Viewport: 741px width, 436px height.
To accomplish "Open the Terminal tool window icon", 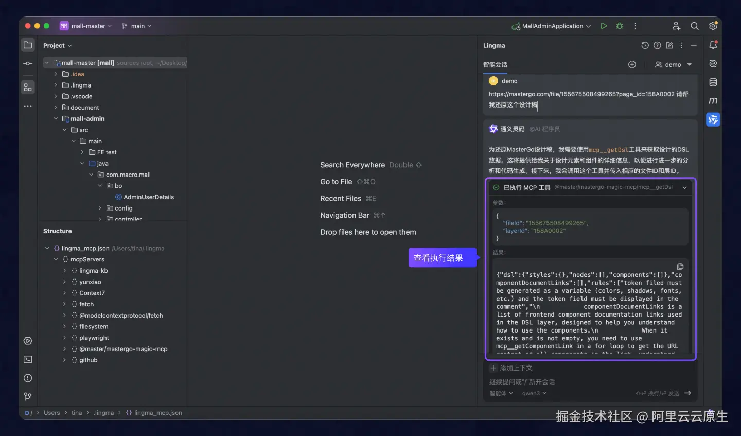I will tap(28, 359).
